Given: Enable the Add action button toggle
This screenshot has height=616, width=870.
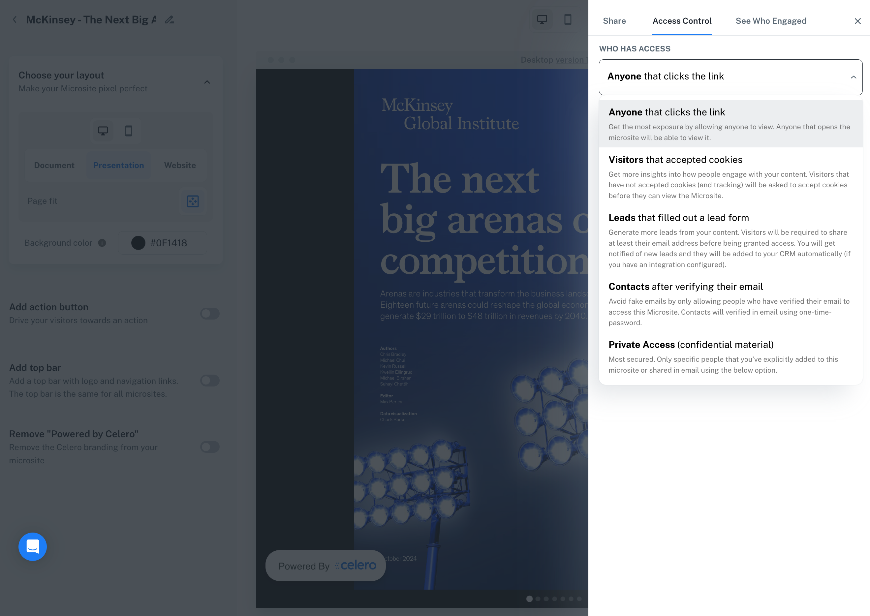Looking at the screenshot, I should 210,314.
